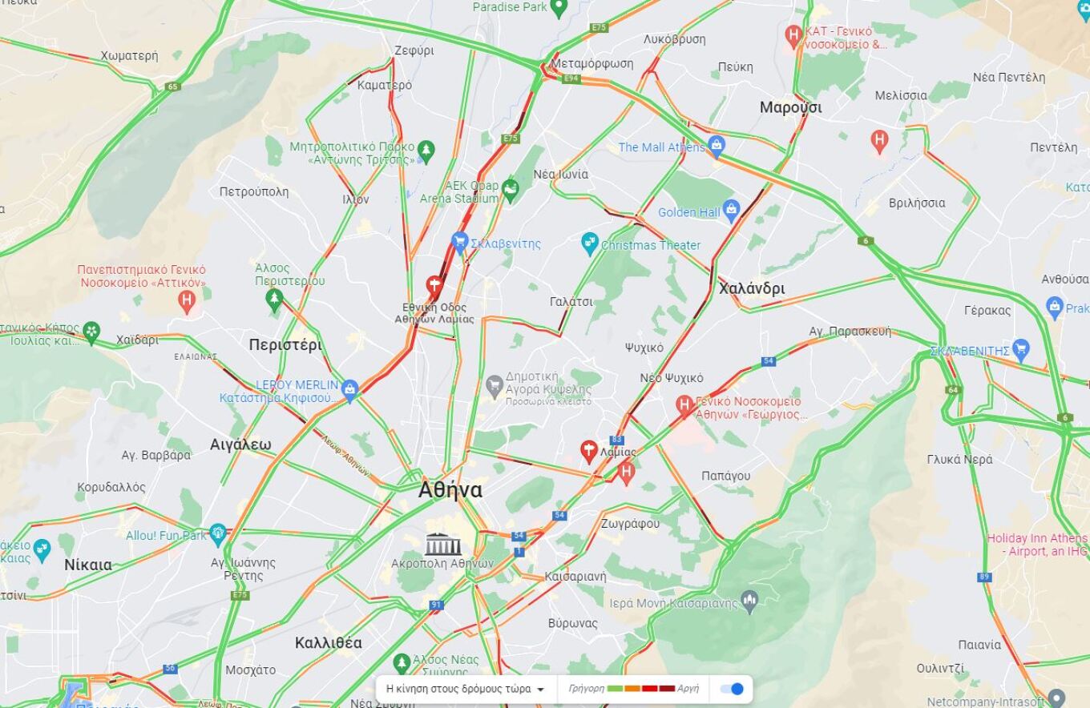The width and height of the screenshot is (1090, 708).
Task: Click the Σκλαβενίτης shopping cart pin near Γεράκας
Action: click(x=1020, y=349)
